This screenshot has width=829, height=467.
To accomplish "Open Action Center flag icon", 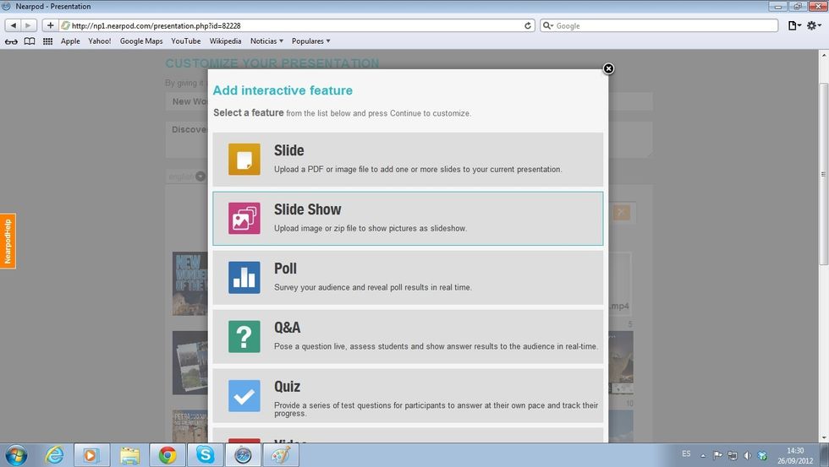I will pos(717,455).
